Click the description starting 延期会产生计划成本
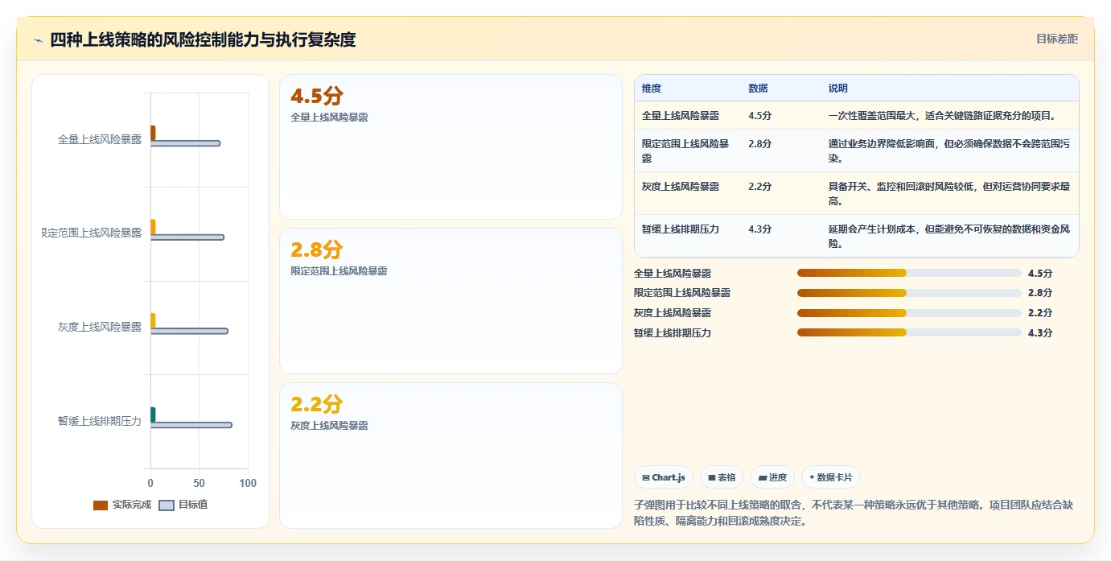This screenshot has width=1111, height=561. point(949,237)
